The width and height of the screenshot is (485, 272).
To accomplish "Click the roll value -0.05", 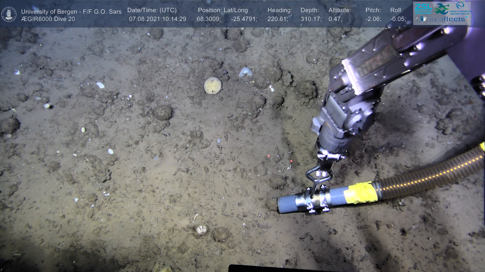I will [398, 19].
